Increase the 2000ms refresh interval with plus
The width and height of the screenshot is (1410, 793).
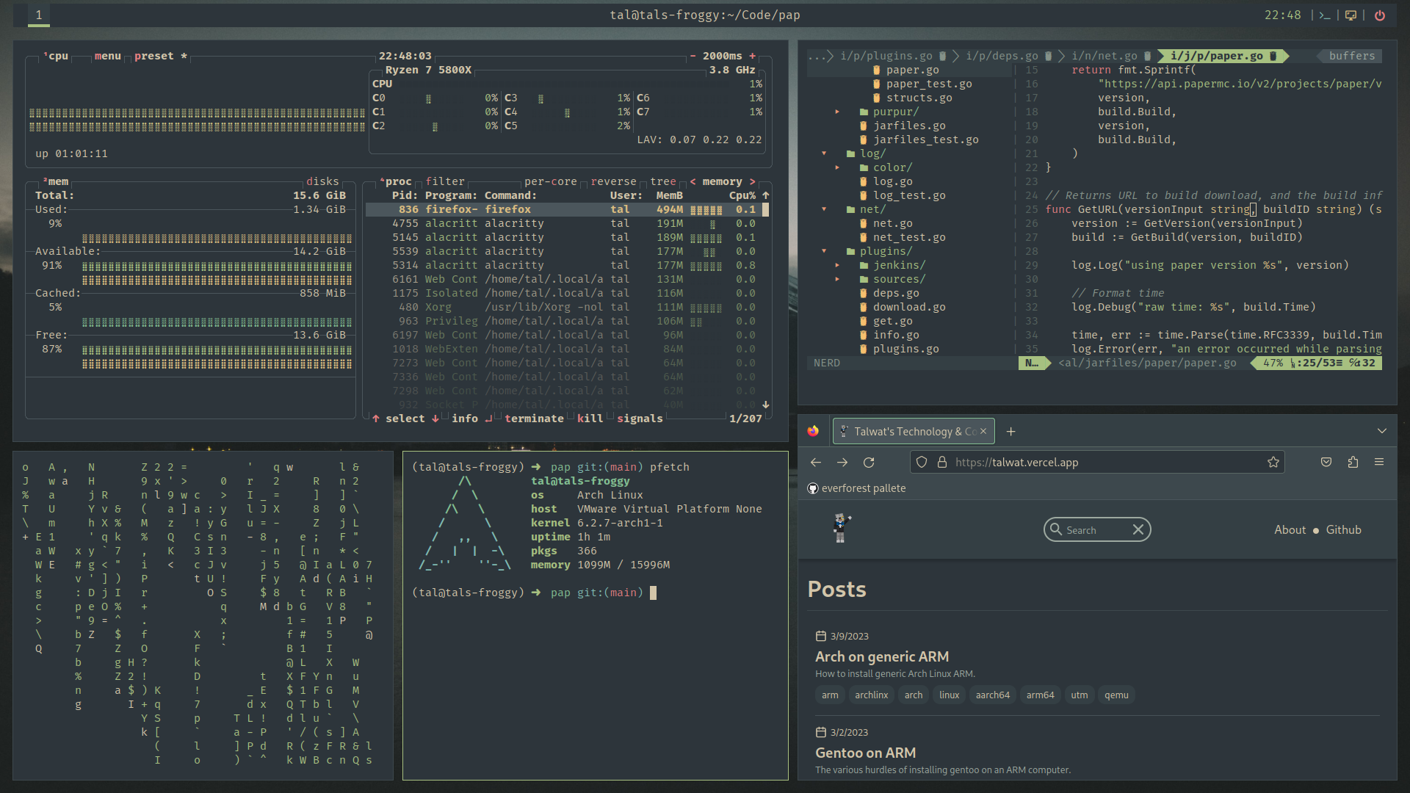(x=752, y=55)
